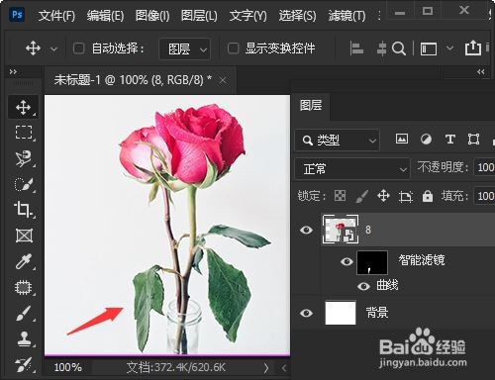The height and width of the screenshot is (380, 495).
Task: Click the share export icon
Action: (x=473, y=48)
